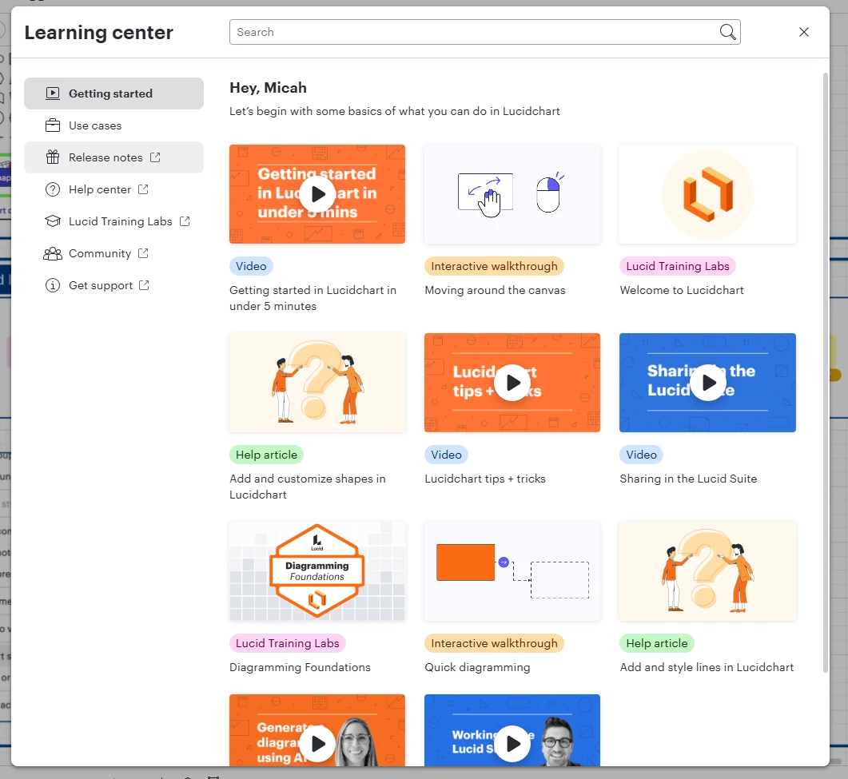
Task: Click the Use cases briefcase icon
Action: coord(53,125)
